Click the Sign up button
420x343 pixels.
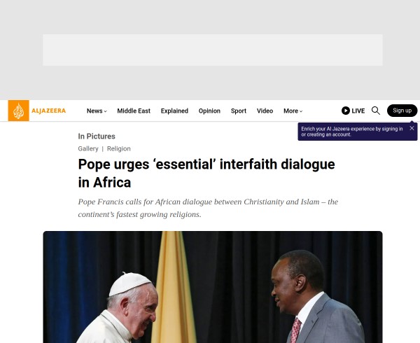402,111
